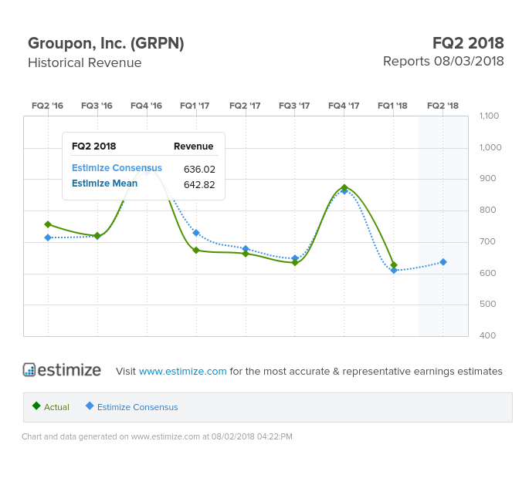Click the 642.82 mean value

click(x=199, y=184)
